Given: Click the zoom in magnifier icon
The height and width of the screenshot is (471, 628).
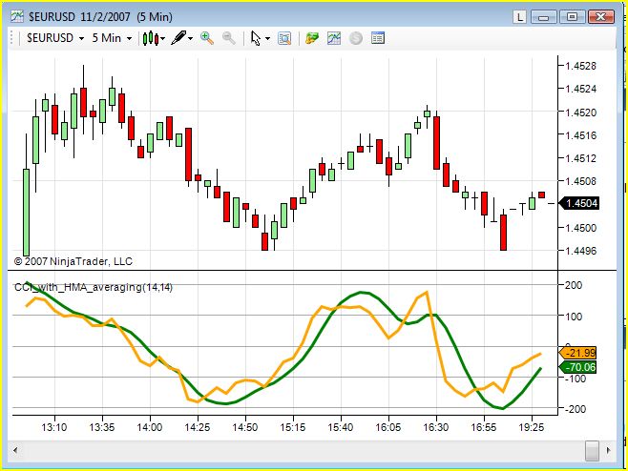Looking at the screenshot, I should [x=207, y=38].
